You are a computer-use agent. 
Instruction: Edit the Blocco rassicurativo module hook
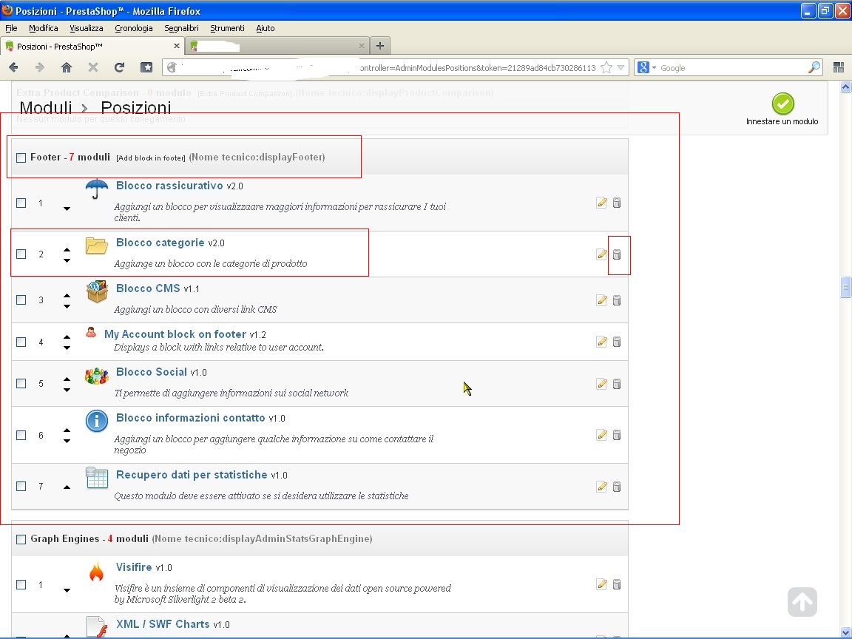pyautogui.click(x=601, y=203)
